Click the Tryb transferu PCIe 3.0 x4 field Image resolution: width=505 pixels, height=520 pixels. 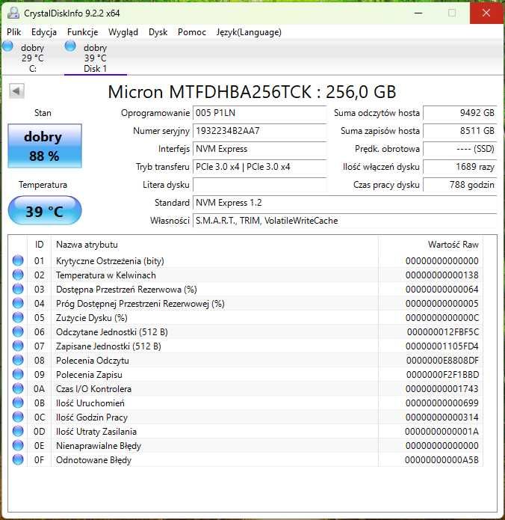[259, 167]
